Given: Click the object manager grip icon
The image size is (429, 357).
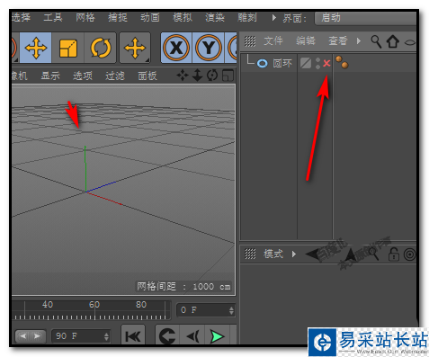Looking at the screenshot, I should pyautogui.click(x=250, y=41).
